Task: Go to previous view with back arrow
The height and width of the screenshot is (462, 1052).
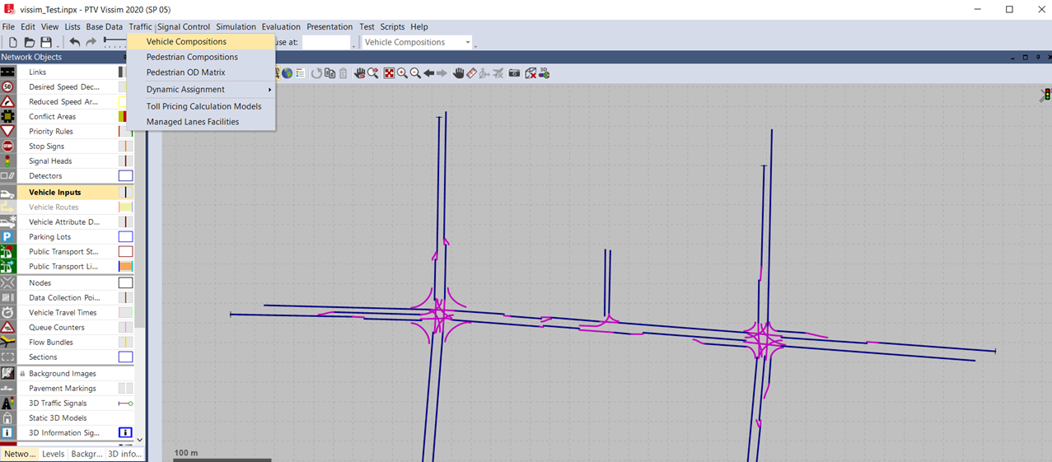Action: pyautogui.click(x=429, y=73)
